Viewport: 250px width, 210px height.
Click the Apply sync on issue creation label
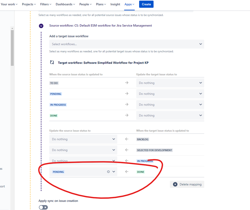pyautogui.click(x=58, y=201)
